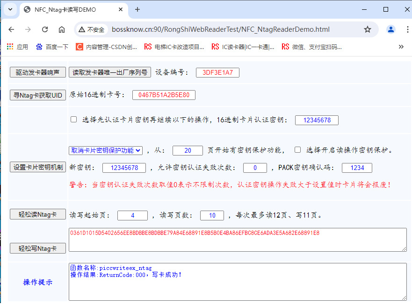
Task: Click the 寻Ntag卡获取UID button
Action: pyautogui.click(x=37, y=95)
